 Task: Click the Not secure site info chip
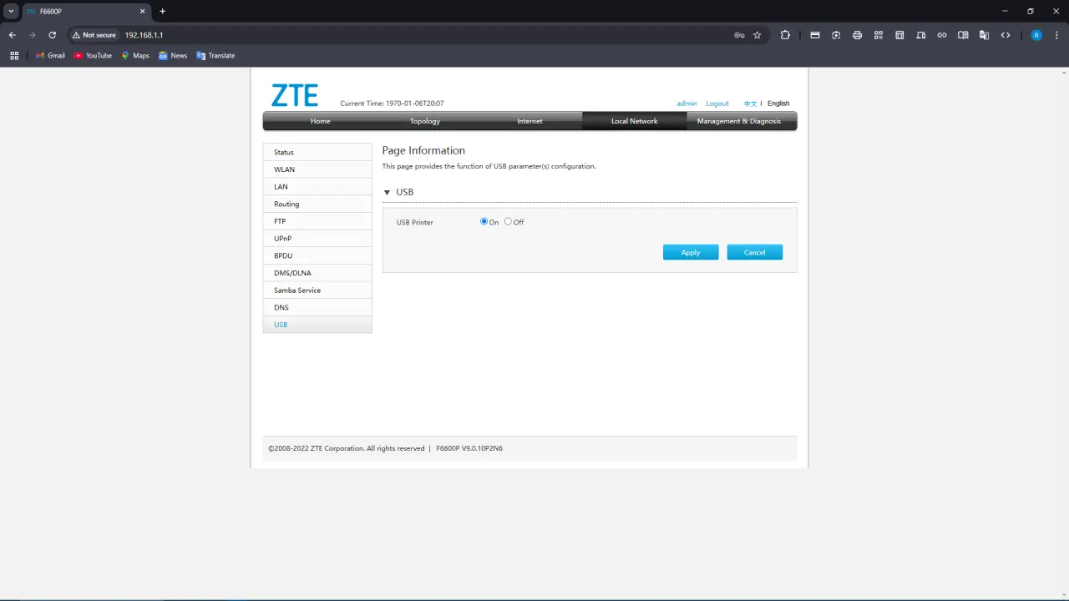click(94, 35)
